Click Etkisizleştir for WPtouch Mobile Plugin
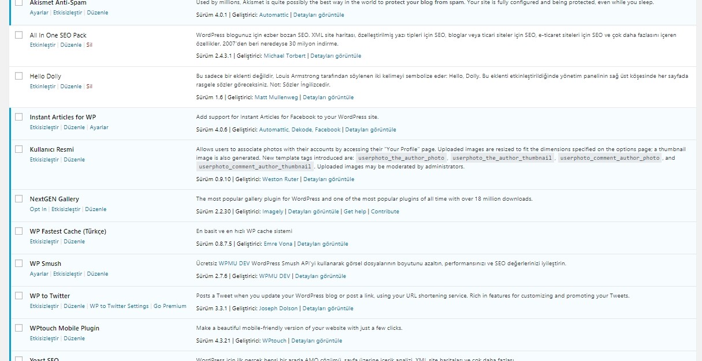The image size is (702, 361). (44, 339)
